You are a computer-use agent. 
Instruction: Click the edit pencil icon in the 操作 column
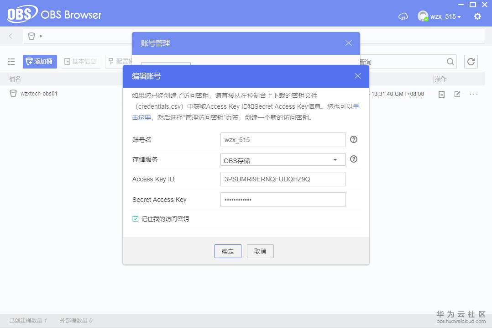457,94
